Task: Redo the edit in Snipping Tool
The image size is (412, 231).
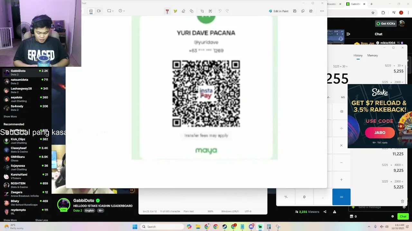Action: [227, 11]
